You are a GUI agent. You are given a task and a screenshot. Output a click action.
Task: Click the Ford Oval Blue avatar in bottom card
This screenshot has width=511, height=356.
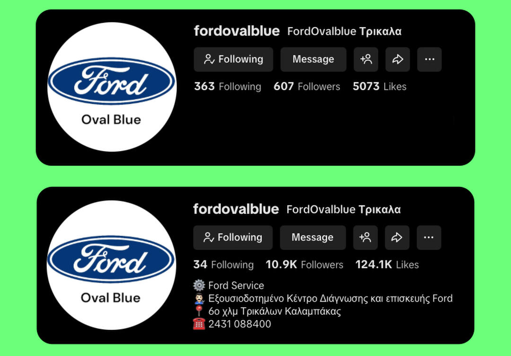(111, 265)
